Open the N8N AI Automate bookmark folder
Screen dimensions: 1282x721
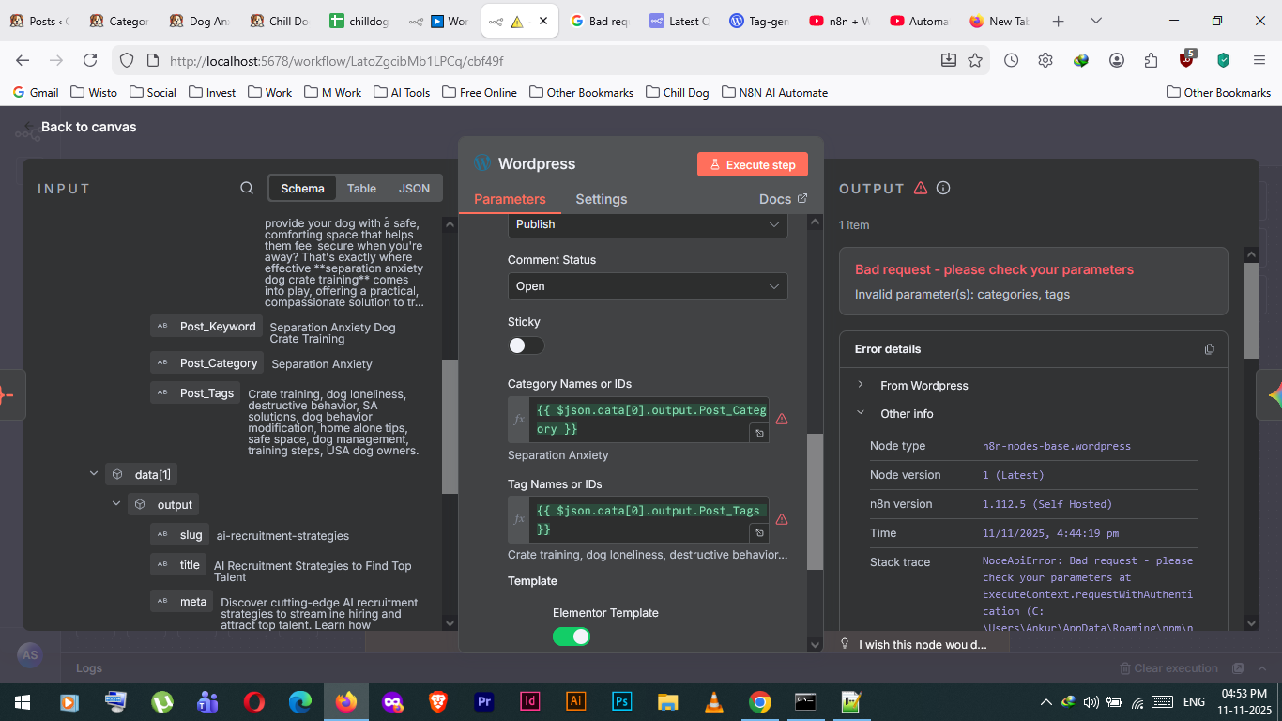pyautogui.click(x=774, y=92)
